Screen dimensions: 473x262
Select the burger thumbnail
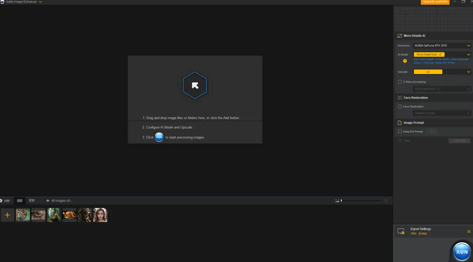tap(69, 215)
